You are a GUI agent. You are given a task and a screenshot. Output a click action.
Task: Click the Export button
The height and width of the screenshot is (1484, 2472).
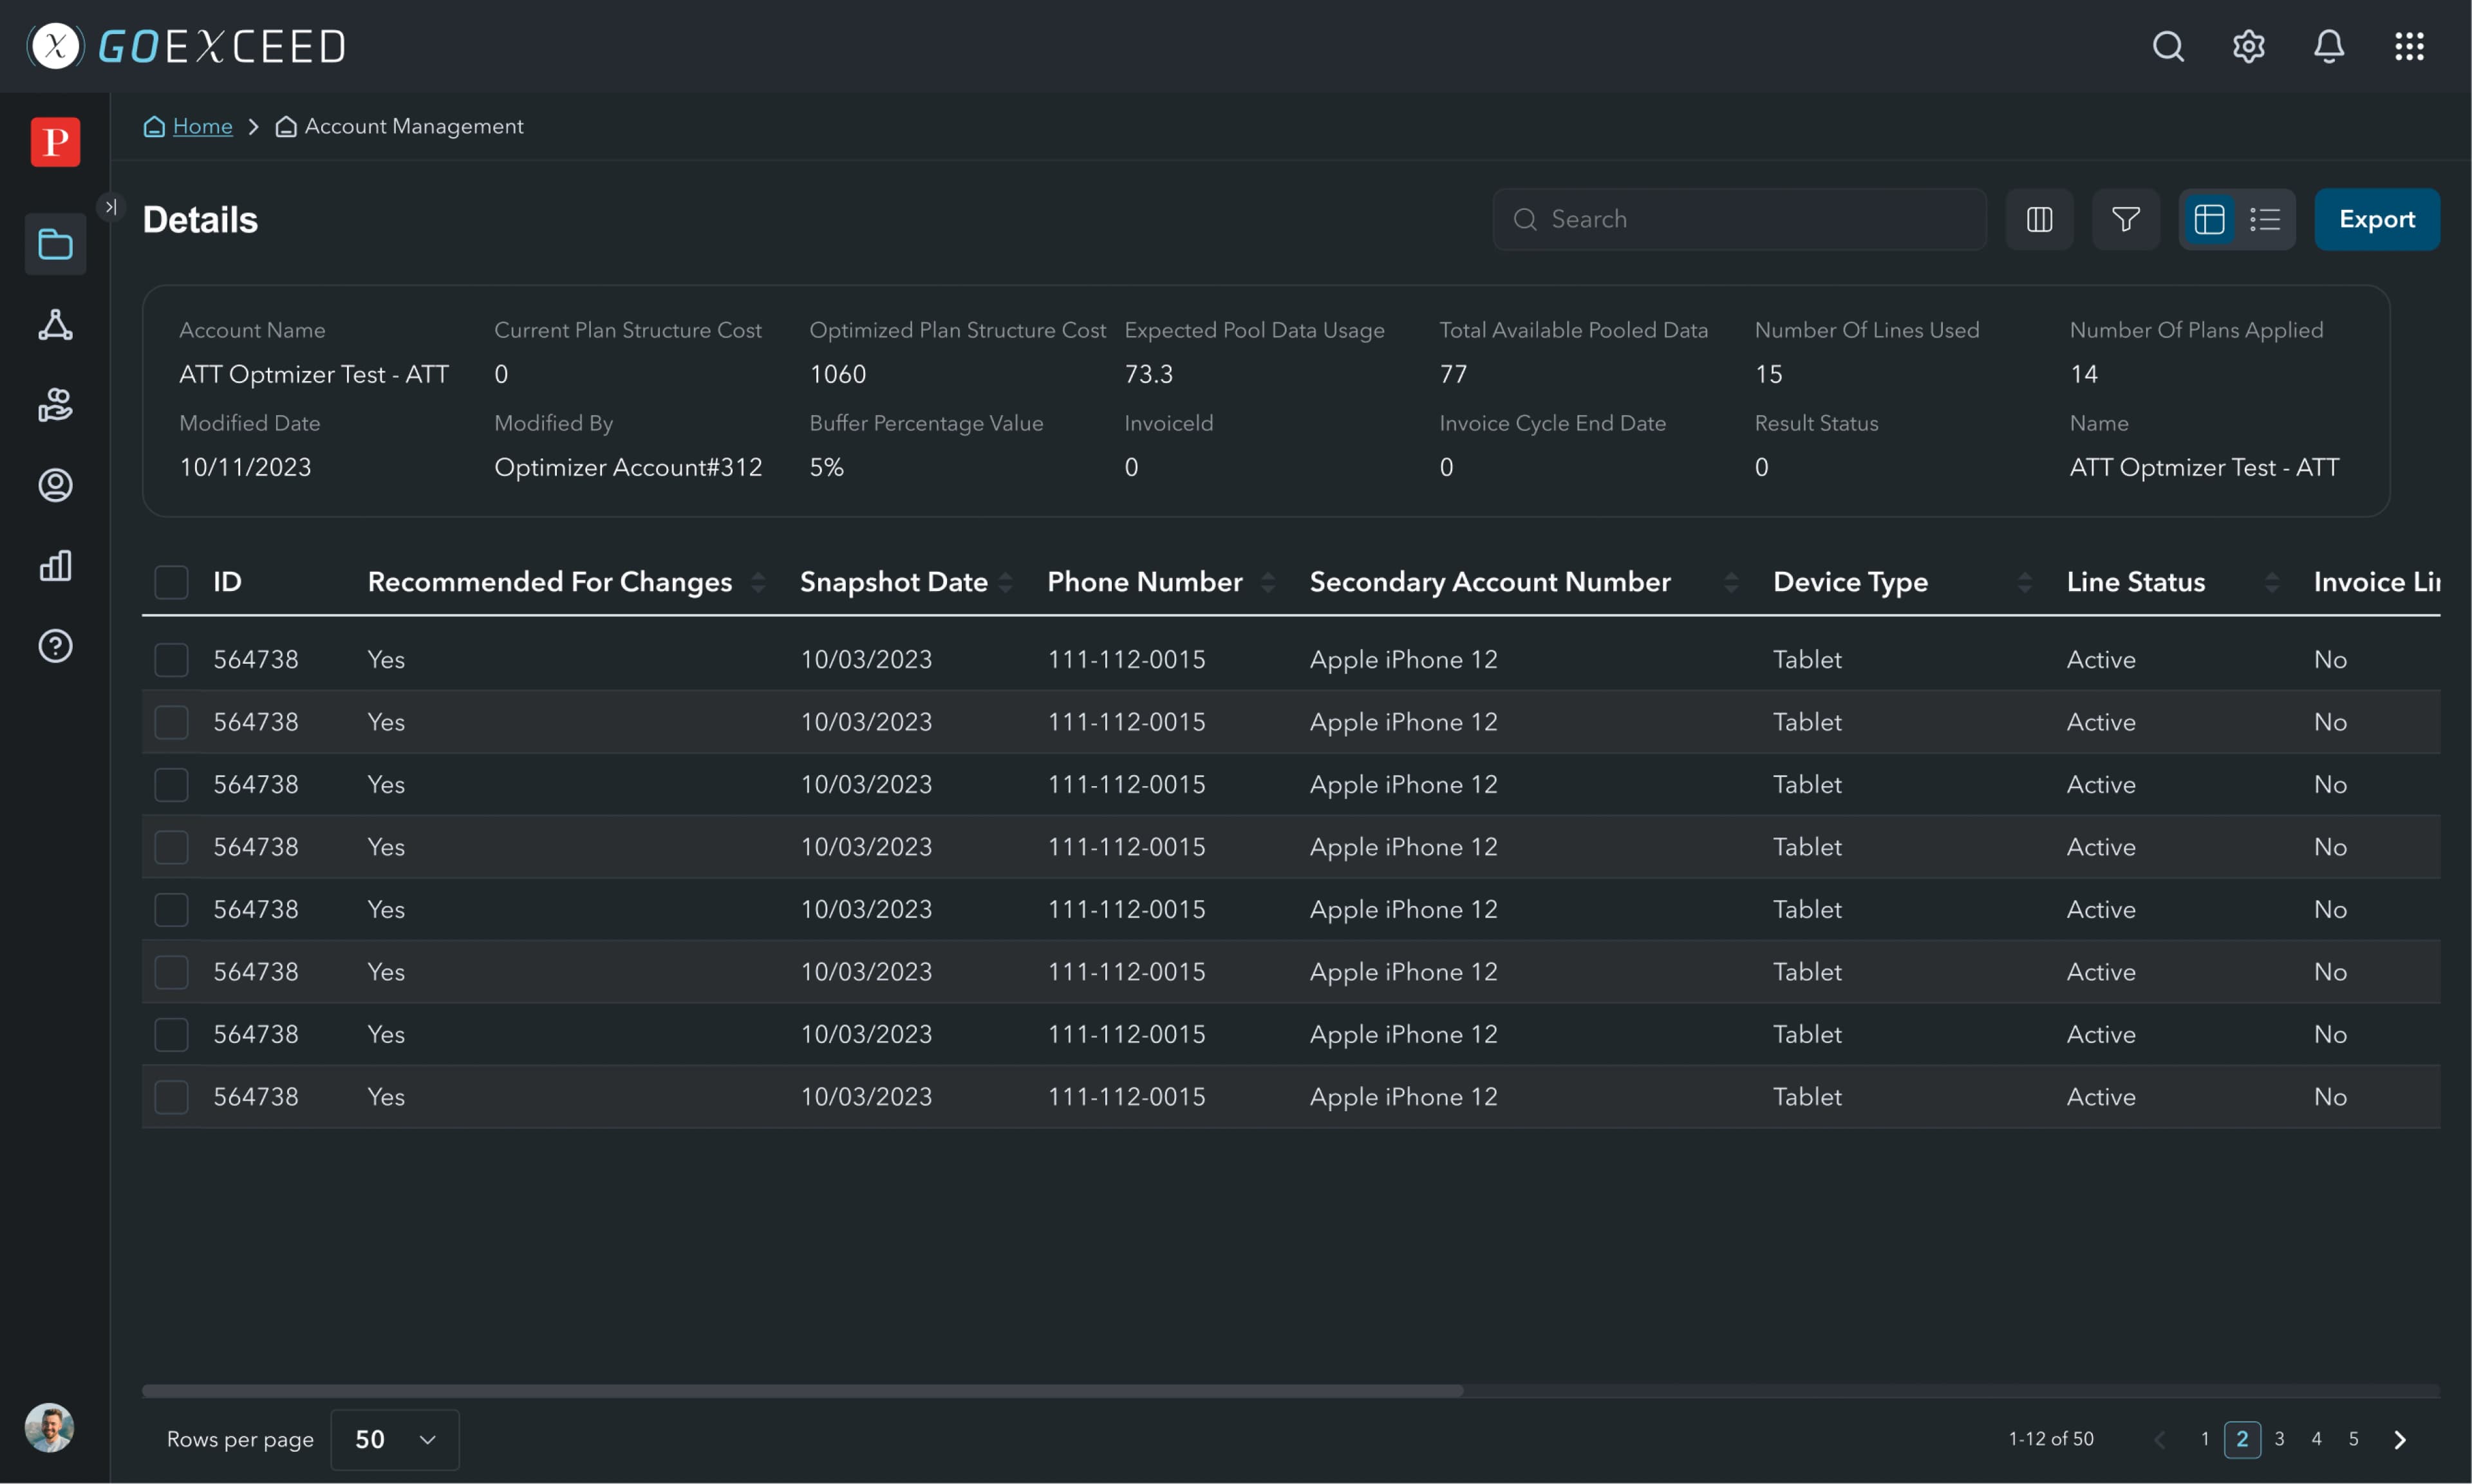[x=2376, y=219]
